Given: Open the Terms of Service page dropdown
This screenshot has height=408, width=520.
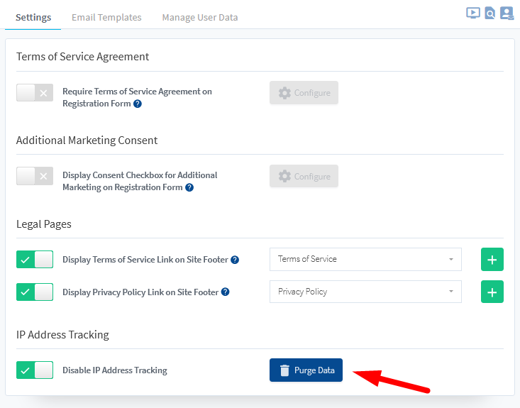Looking at the screenshot, I should 365,259.
